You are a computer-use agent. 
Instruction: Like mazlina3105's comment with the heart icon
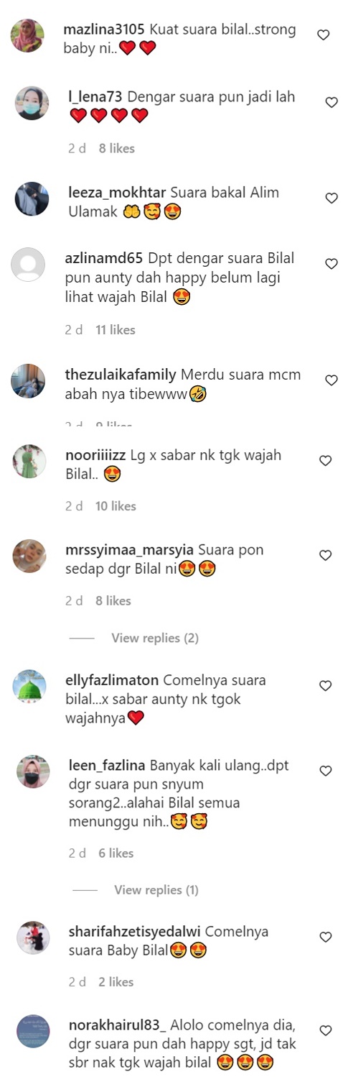coord(324,35)
